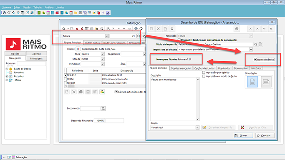285x160 pixels.
Task: Click the delete X icon in IDU toolbar
Action: coord(158,29)
